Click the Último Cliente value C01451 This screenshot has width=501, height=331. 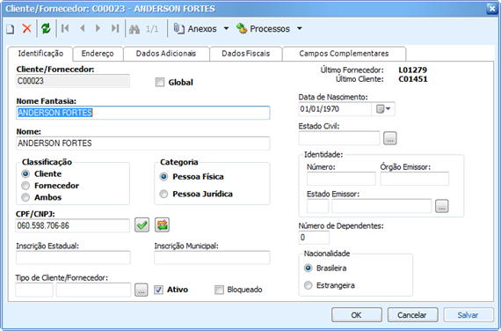[x=413, y=79]
